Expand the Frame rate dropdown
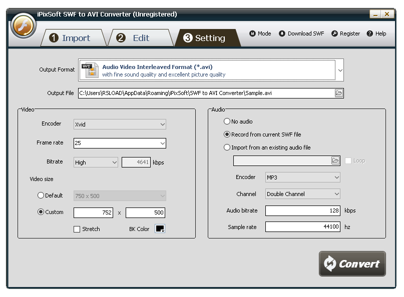 pyautogui.click(x=163, y=143)
